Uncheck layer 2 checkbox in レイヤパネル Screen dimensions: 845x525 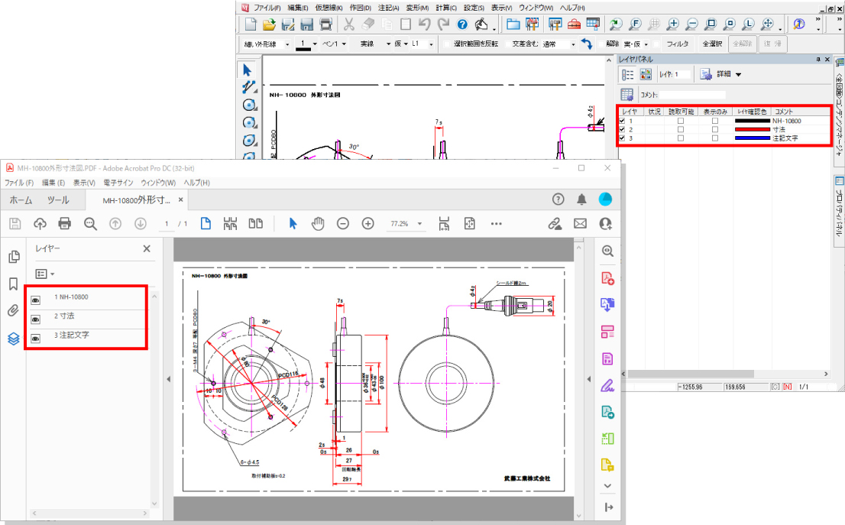coord(622,130)
